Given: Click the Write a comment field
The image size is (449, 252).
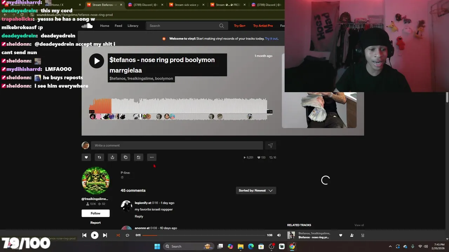Looking at the screenshot, I should pyautogui.click(x=177, y=145).
